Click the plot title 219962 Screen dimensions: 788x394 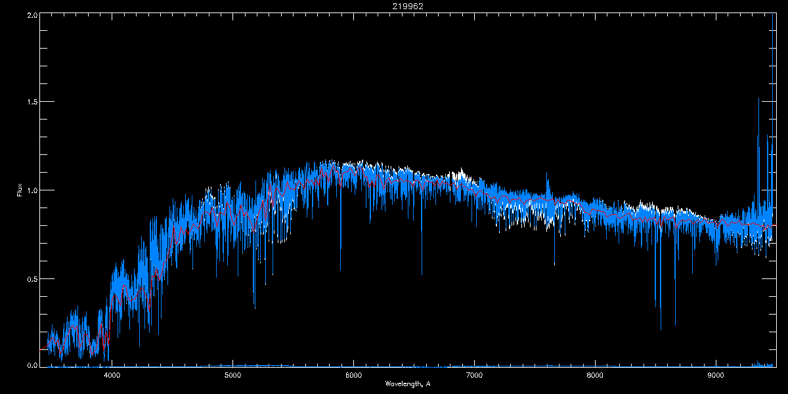[x=407, y=6]
